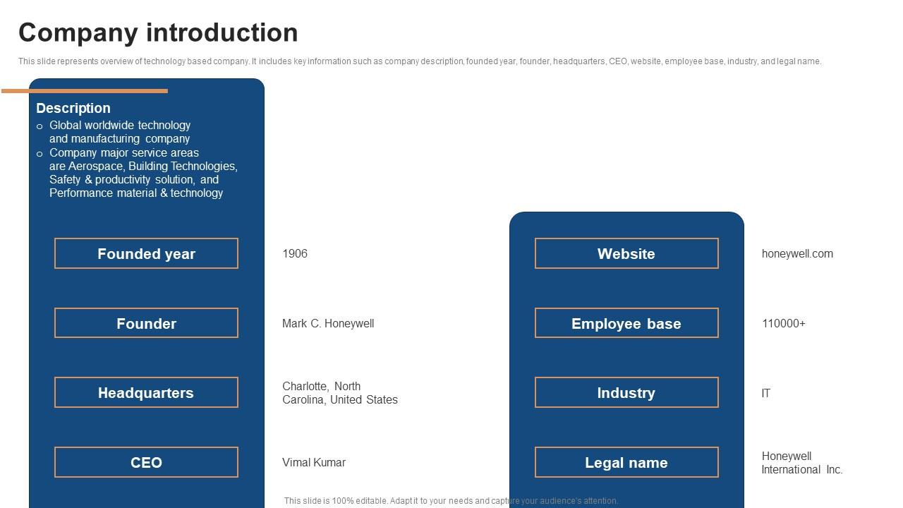903x508 pixels.
Task: Click the 100% editable footer note
Action: tap(451, 501)
